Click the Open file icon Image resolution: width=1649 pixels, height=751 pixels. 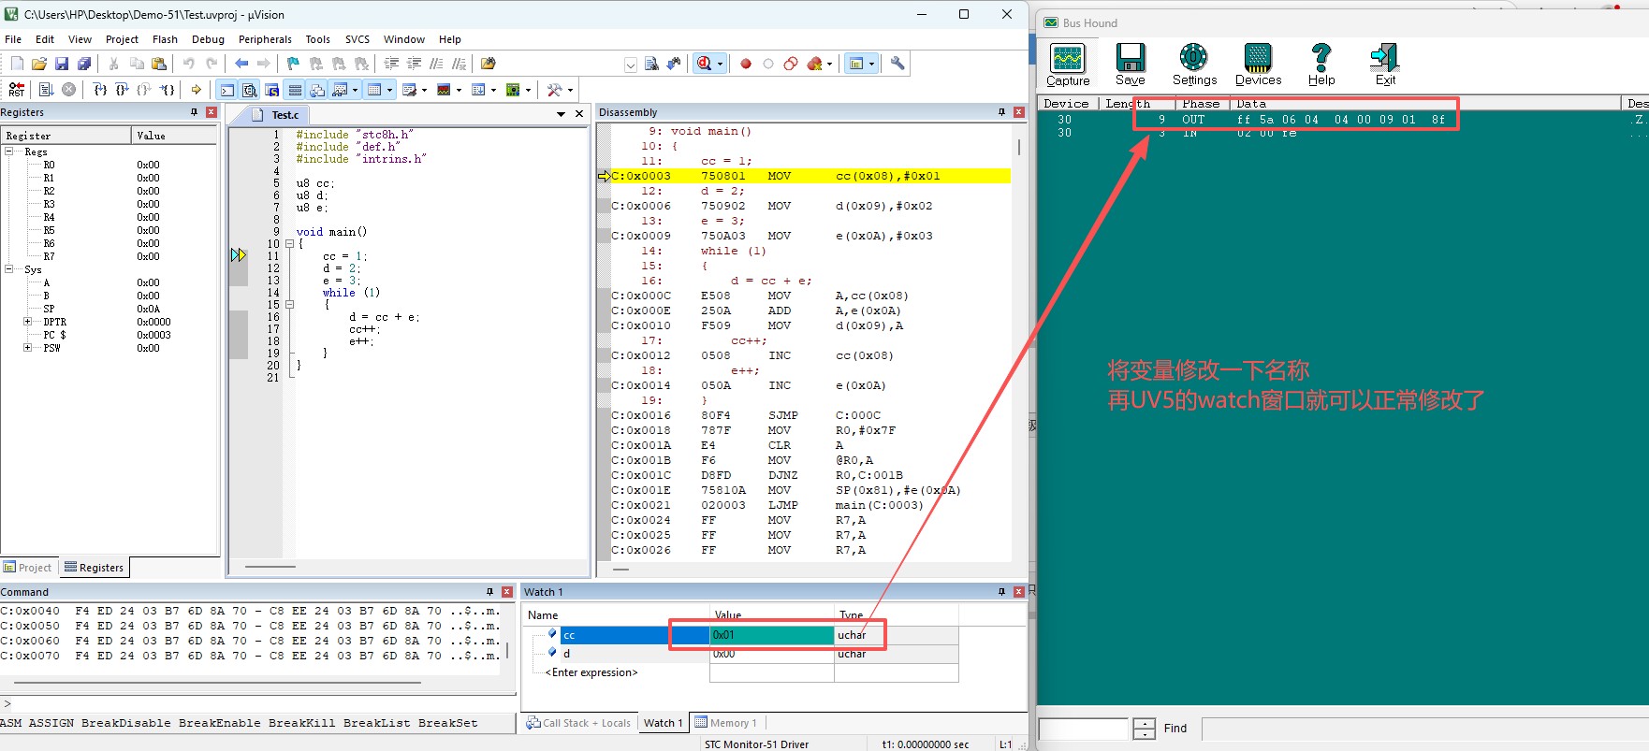click(x=39, y=64)
